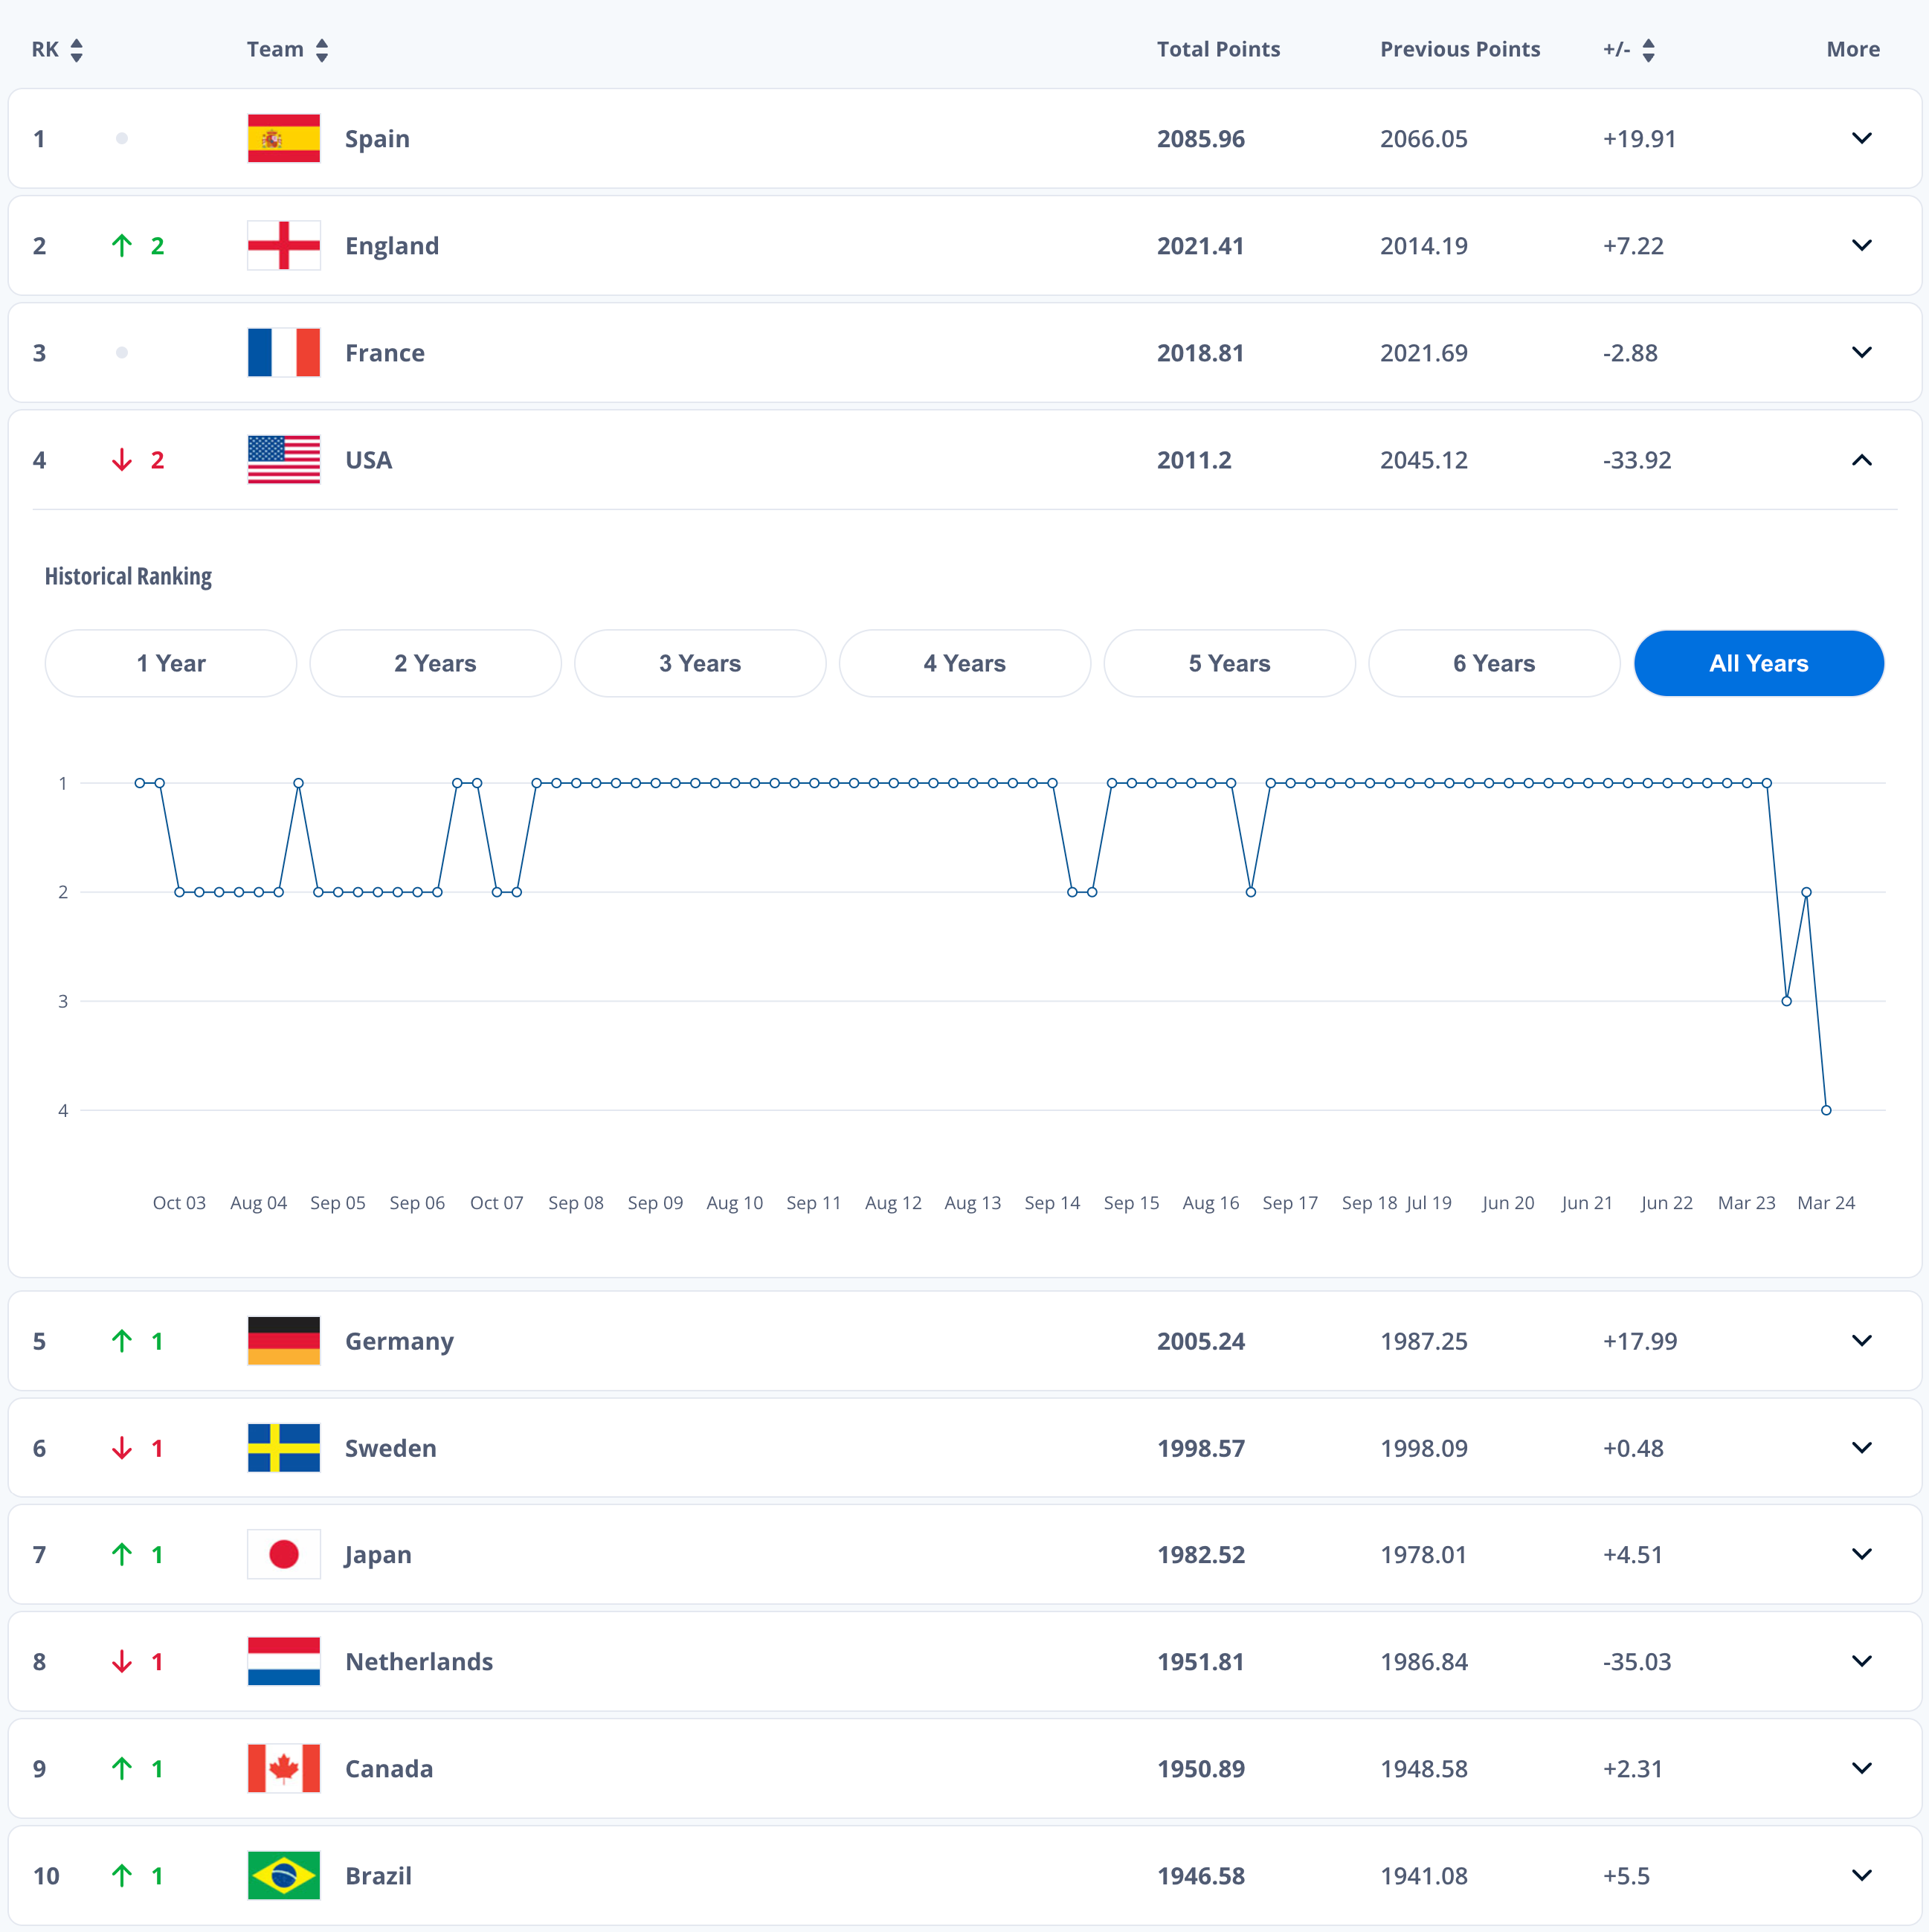This screenshot has width=1929, height=1932.
Task: Select the 6 Years range tab
Action: [1494, 663]
